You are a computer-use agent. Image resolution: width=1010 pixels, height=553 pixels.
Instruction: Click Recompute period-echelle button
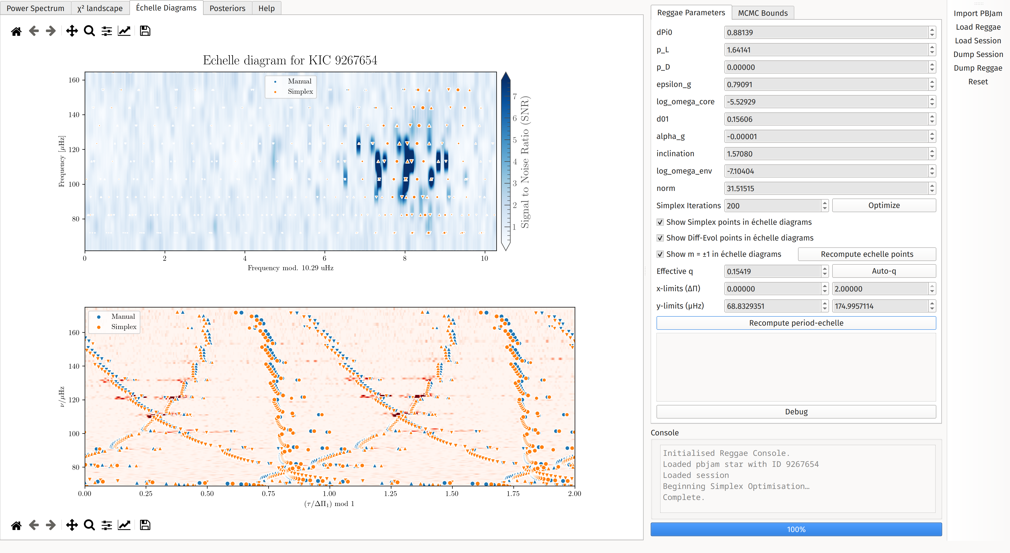(796, 323)
